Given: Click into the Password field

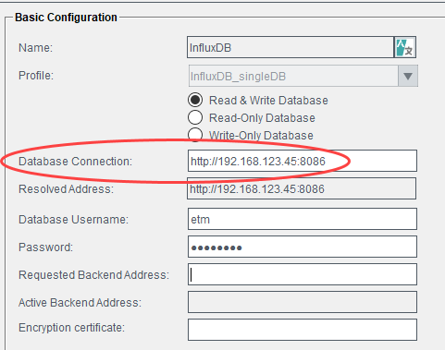Looking at the screenshot, I should coord(303,247).
